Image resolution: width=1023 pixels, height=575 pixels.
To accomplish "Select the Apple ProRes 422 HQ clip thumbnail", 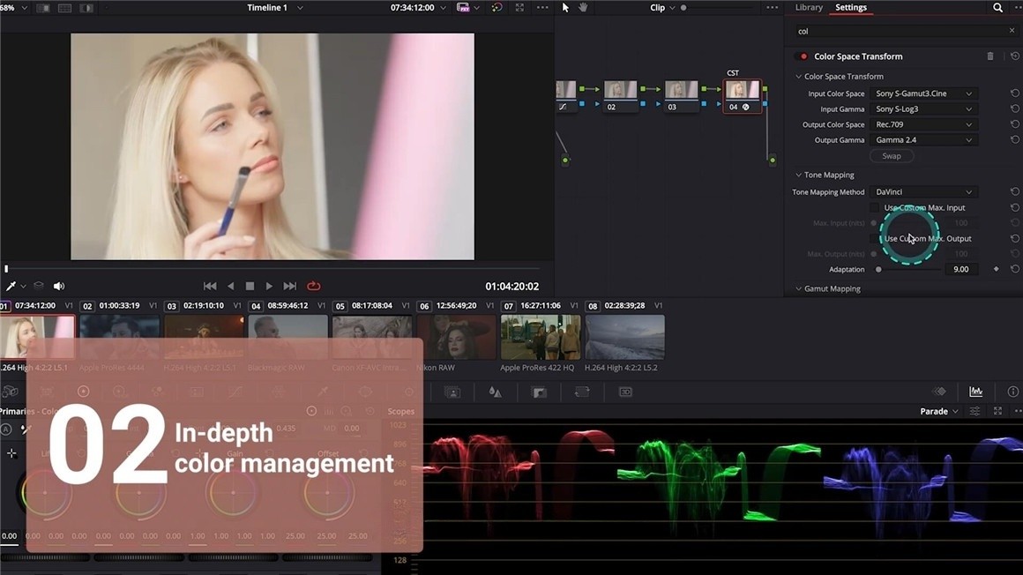I will click(541, 338).
